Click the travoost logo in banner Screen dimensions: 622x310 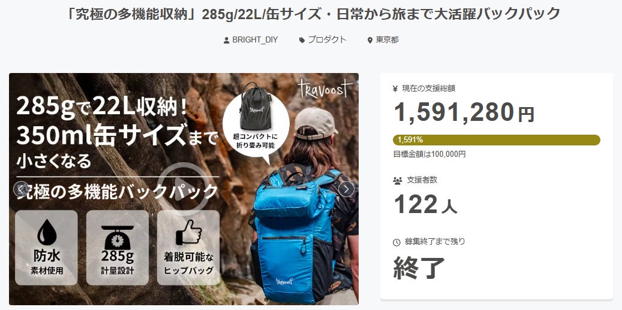325,89
